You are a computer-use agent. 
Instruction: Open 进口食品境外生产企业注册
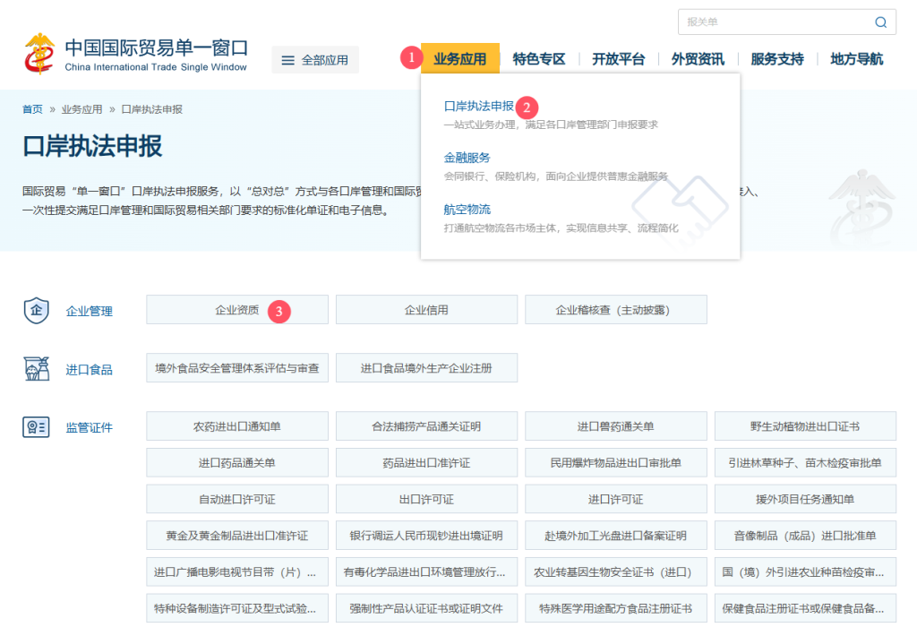point(426,368)
